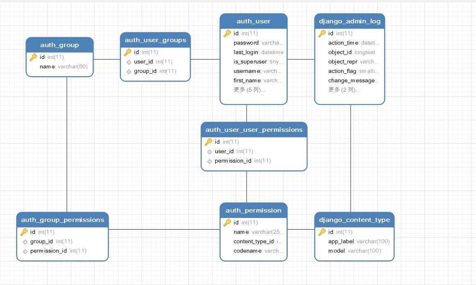This screenshot has height=285, width=476.
Task: Click diamond icon beside permission_id in auth_group_permissions
Action: (25, 251)
